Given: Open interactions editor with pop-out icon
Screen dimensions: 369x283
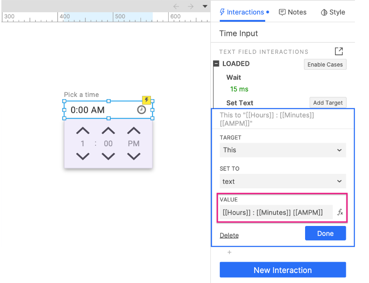Looking at the screenshot, I should [x=339, y=52].
